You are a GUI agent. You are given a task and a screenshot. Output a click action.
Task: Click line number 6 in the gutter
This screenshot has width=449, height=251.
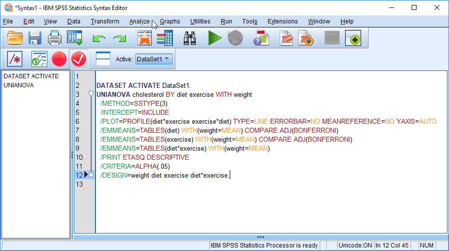[x=77, y=121]
